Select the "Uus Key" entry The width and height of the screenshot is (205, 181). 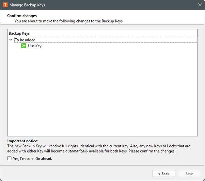pos(34,46)
